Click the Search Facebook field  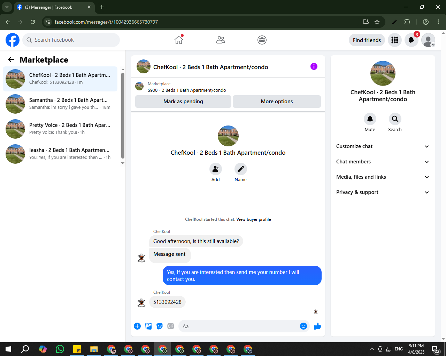[x=71, y=40]
